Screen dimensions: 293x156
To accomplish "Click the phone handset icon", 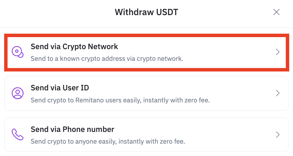I will 18,134.
